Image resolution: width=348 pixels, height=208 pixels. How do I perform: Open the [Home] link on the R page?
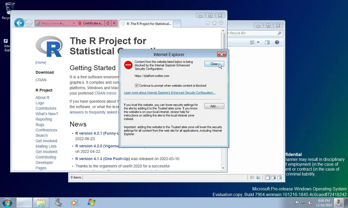(x=41, y=63)
